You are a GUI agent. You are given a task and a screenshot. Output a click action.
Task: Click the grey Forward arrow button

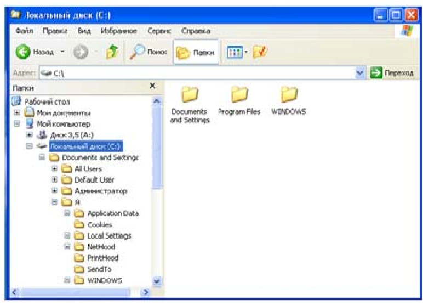81,52
